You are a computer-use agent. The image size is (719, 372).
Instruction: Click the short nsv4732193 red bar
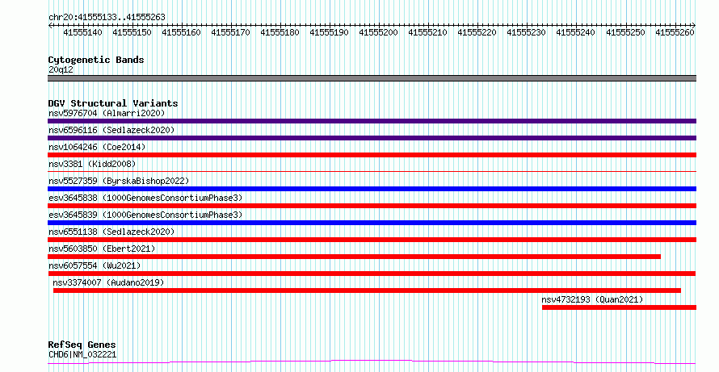coord(619,307)
